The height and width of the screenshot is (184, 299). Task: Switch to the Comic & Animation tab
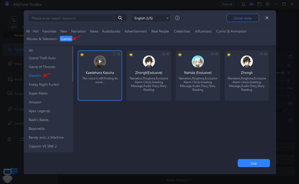point(231,31)
